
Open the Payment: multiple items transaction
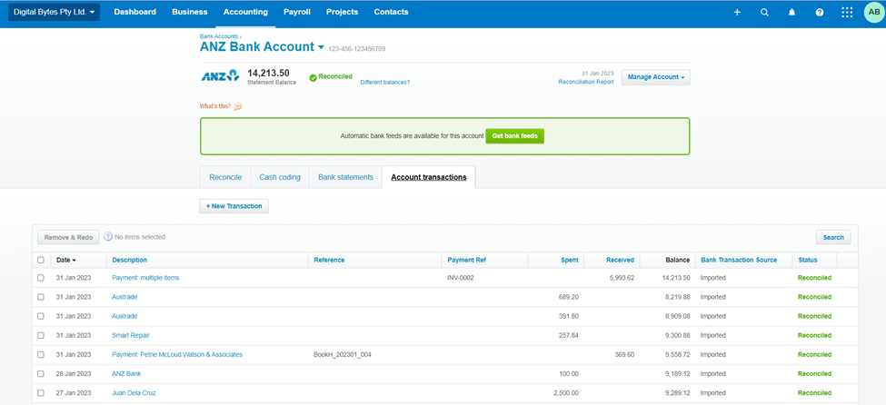(x=145, y=278)
